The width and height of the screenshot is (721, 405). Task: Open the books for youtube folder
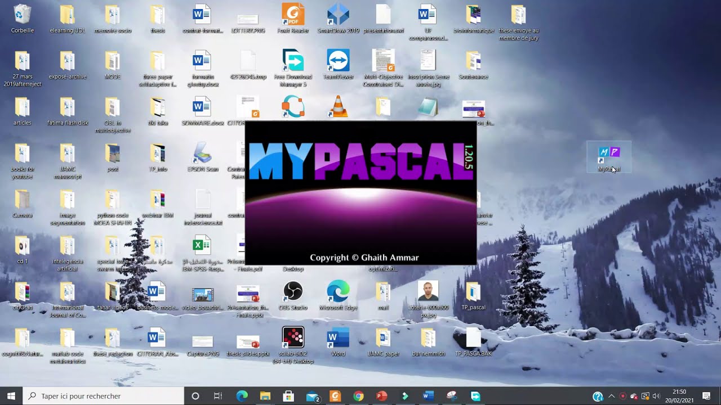click(23, 160)
